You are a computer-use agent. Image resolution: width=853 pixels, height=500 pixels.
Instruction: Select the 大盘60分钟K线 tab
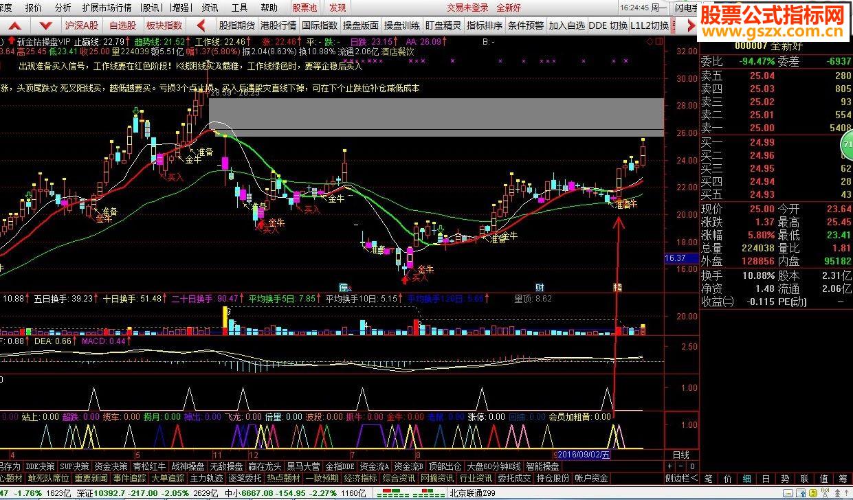tap(495, 466)
